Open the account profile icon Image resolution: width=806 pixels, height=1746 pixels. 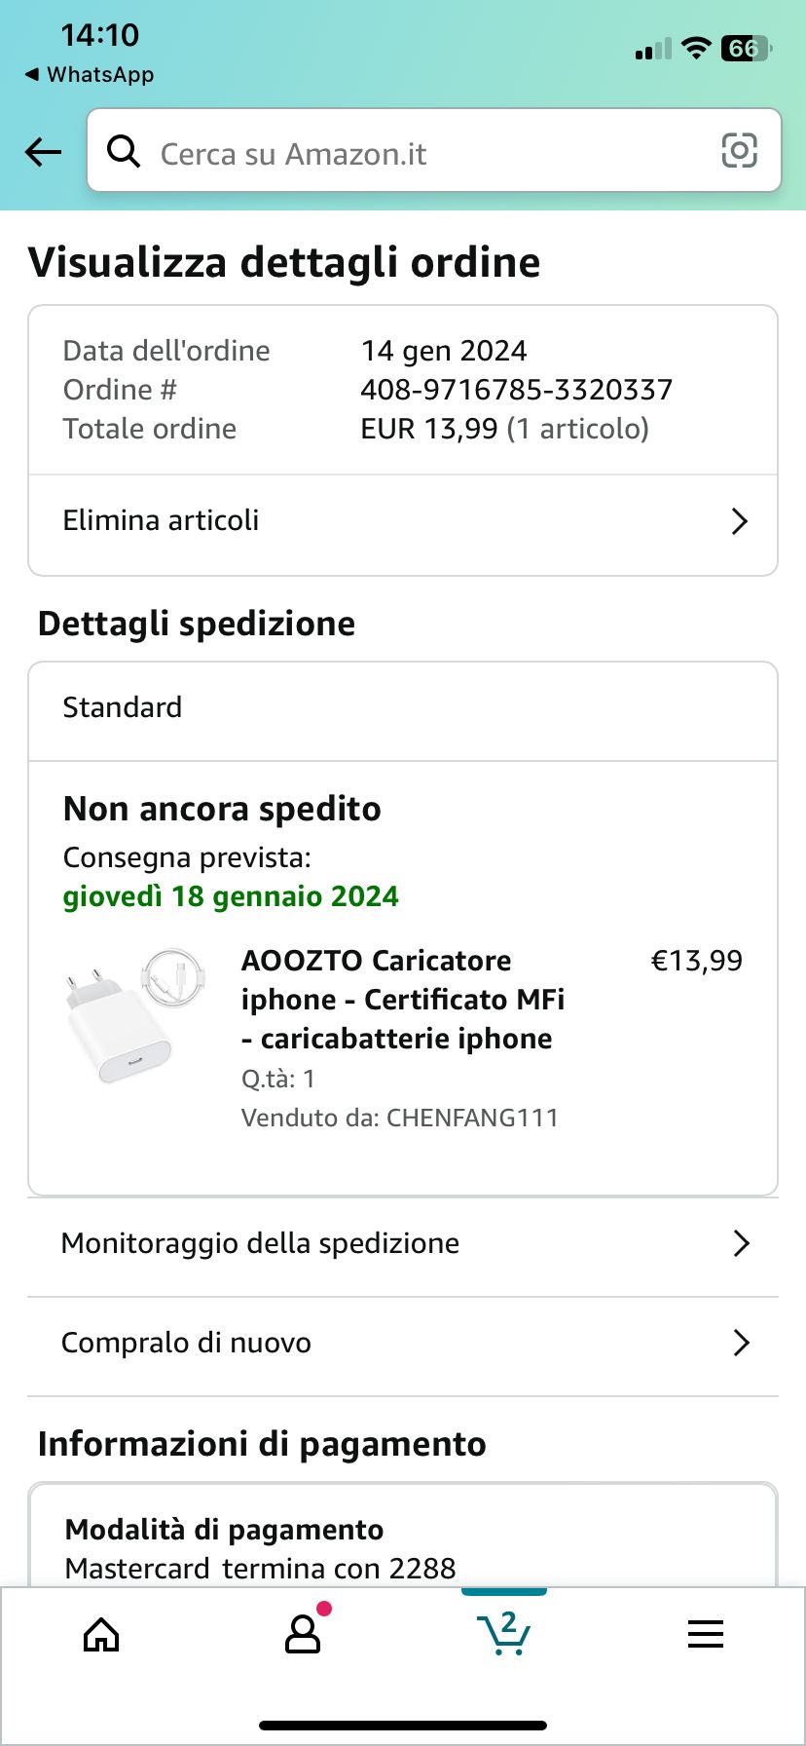click(303, 1635)
